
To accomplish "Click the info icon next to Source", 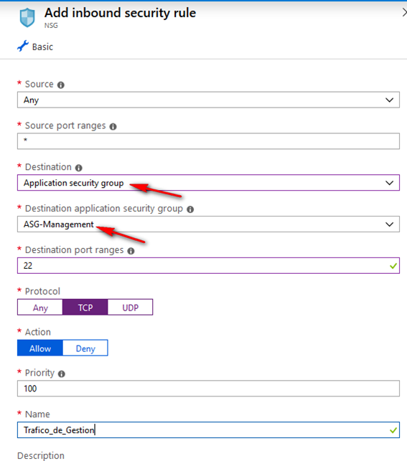I will 61,85.
